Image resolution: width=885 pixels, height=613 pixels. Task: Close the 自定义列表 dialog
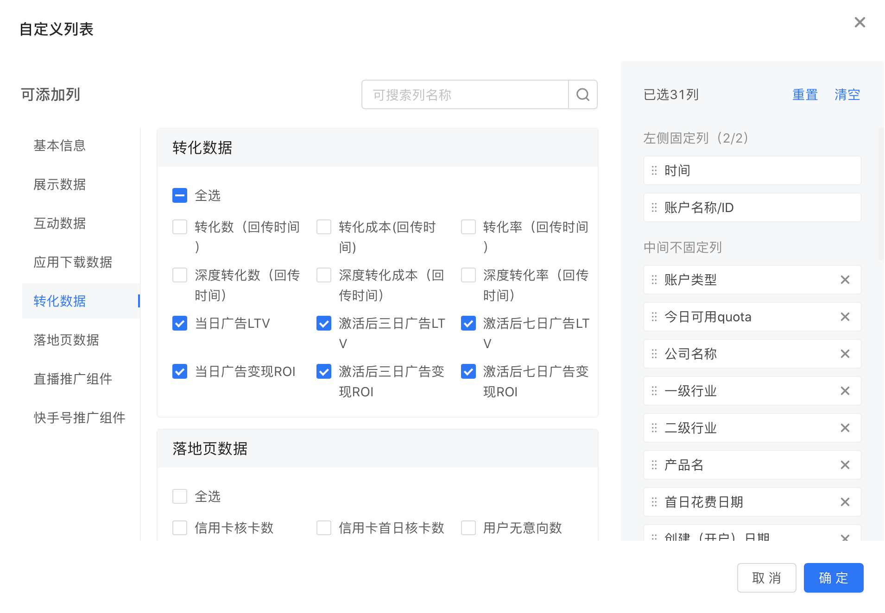[860, 22]
